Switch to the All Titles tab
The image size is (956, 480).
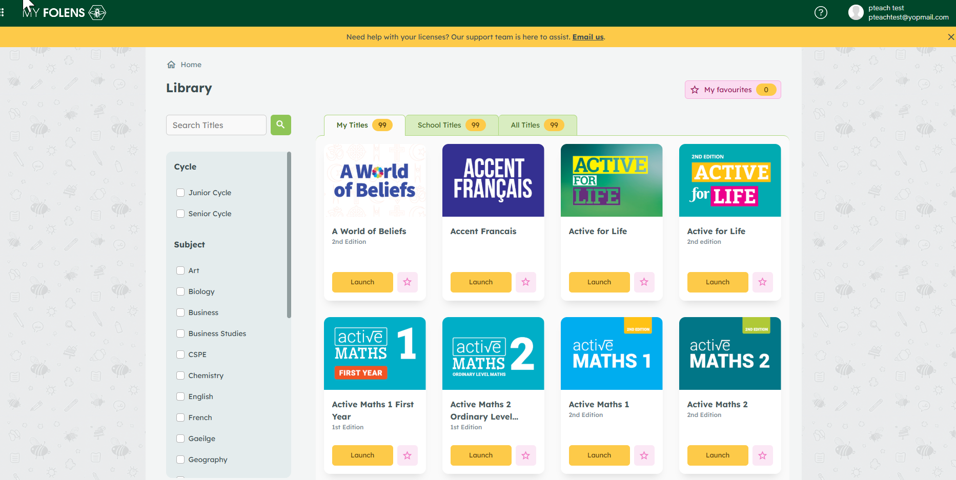538,125
